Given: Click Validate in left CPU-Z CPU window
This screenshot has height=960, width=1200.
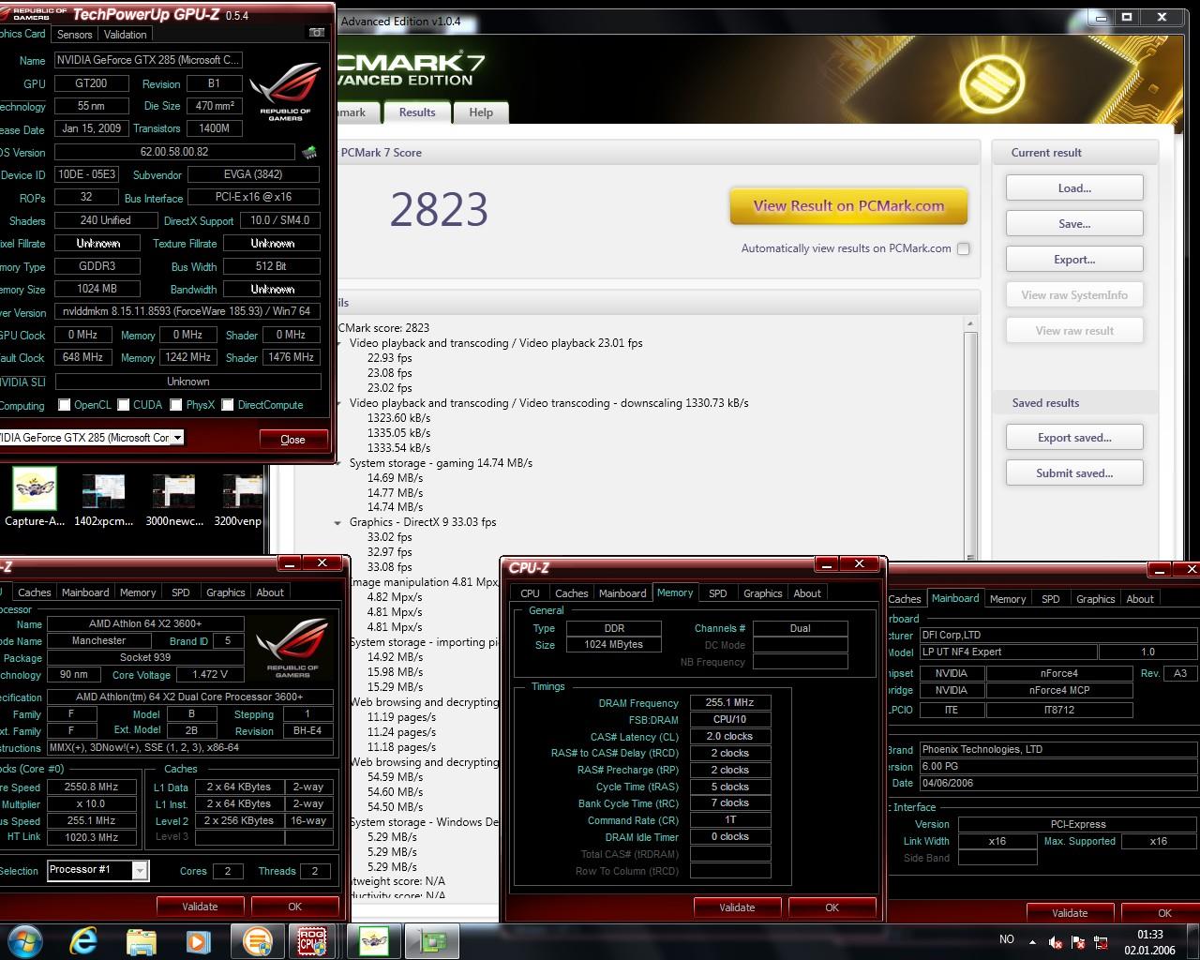Looking at the screenshot, I should click(x=200, y=907).
